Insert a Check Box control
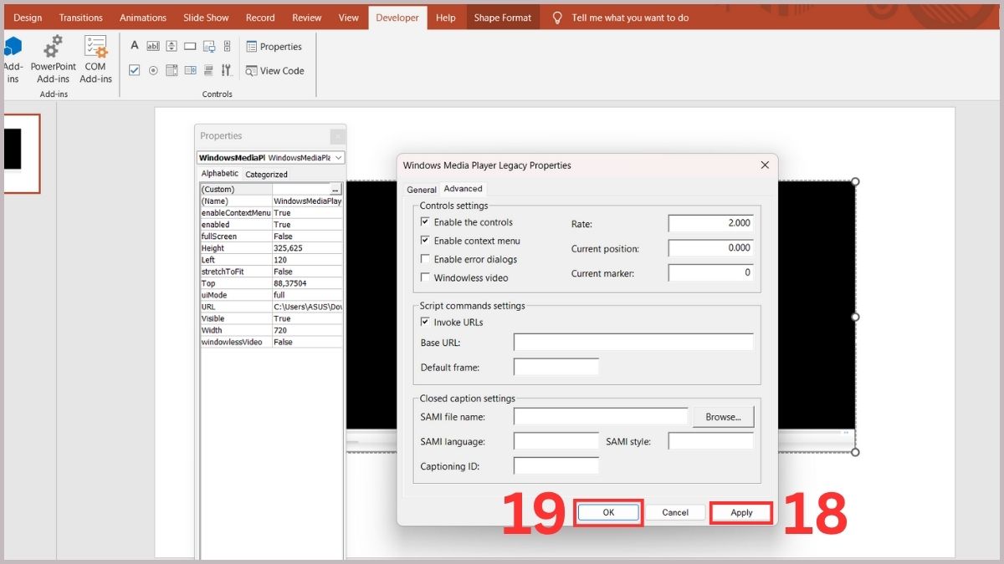Viewport: 1004px width, 564px height. 134,70
